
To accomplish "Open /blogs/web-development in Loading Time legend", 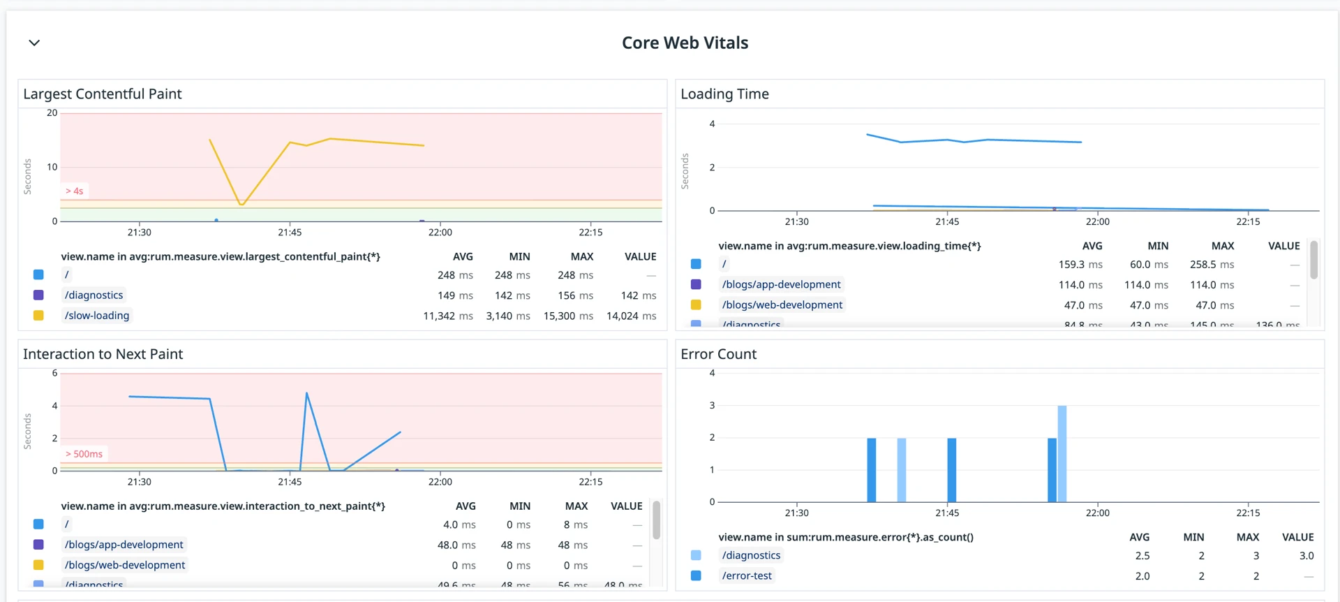I will (x=782, y=305).
